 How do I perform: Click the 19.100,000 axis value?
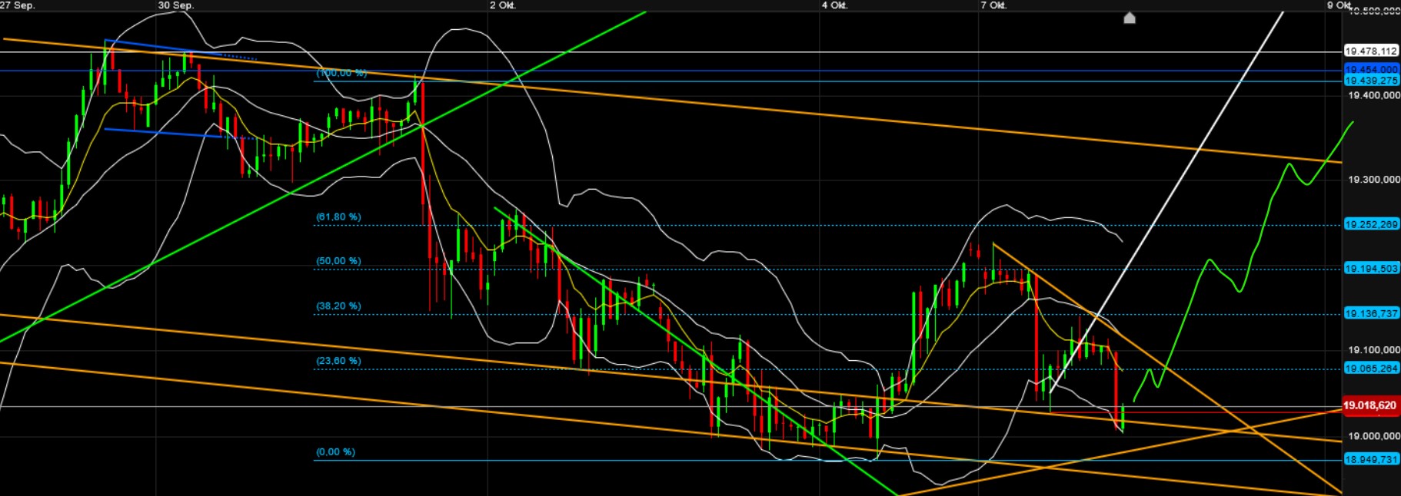tap(1373, 350)
